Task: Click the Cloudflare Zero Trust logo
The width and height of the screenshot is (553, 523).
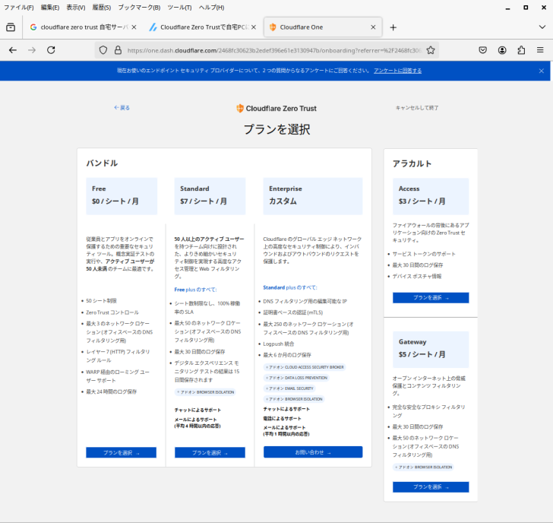Action: 276,109
